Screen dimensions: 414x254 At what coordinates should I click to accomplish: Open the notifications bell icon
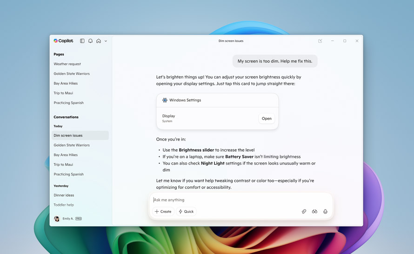90,41
